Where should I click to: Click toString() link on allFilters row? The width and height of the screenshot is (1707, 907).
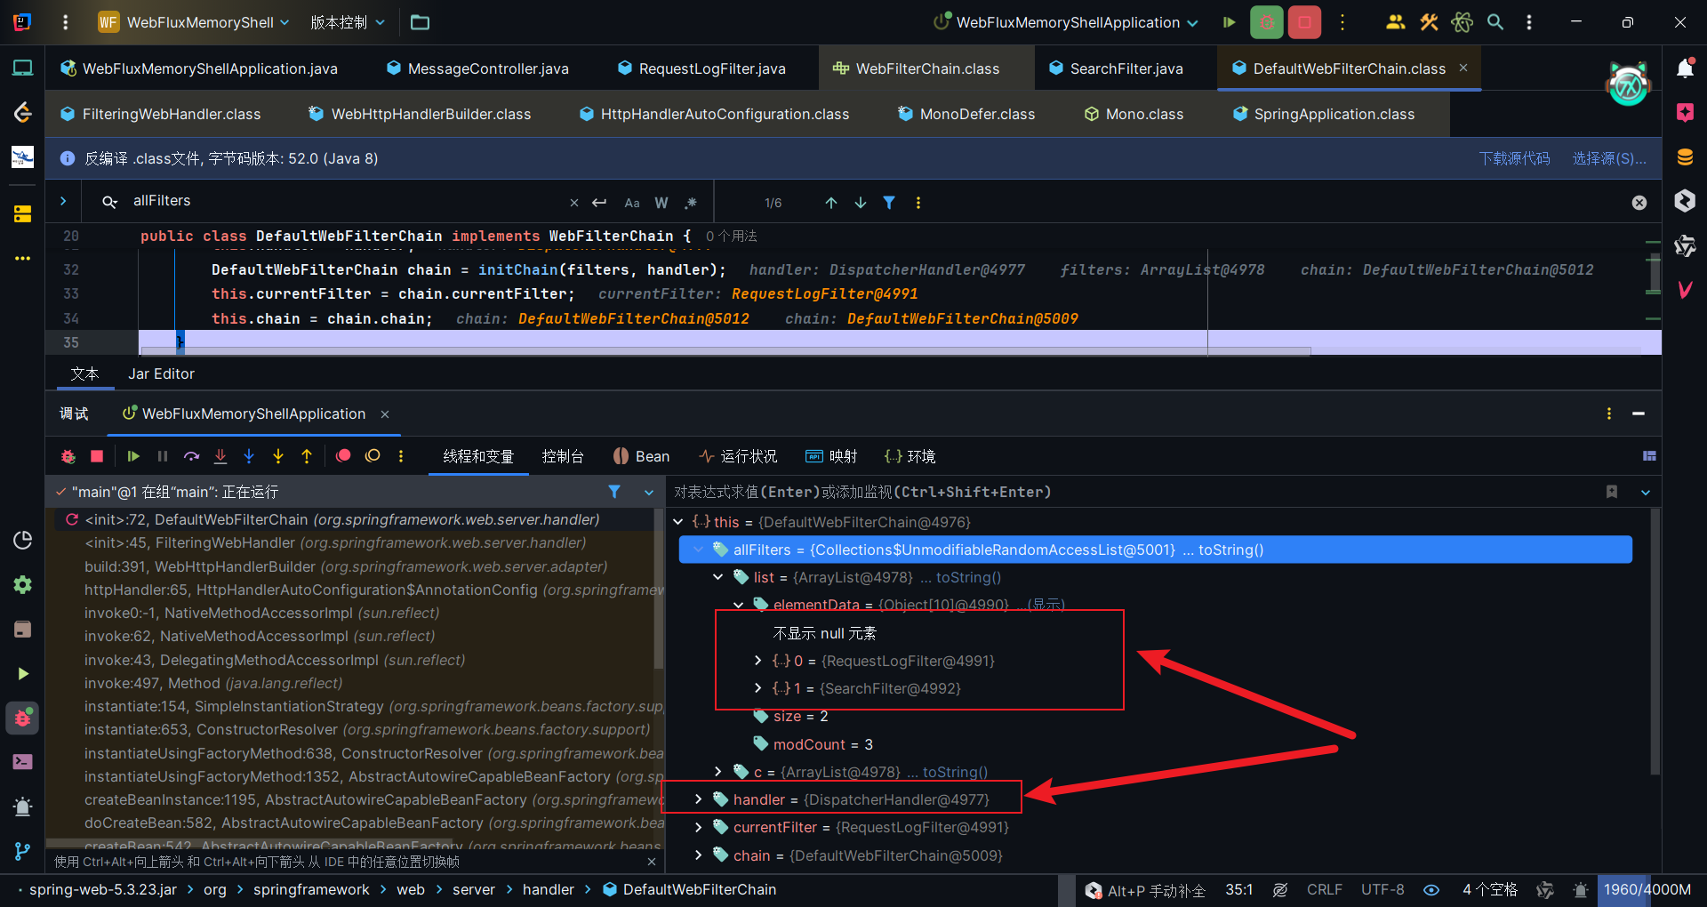[x=1231, y=550]
